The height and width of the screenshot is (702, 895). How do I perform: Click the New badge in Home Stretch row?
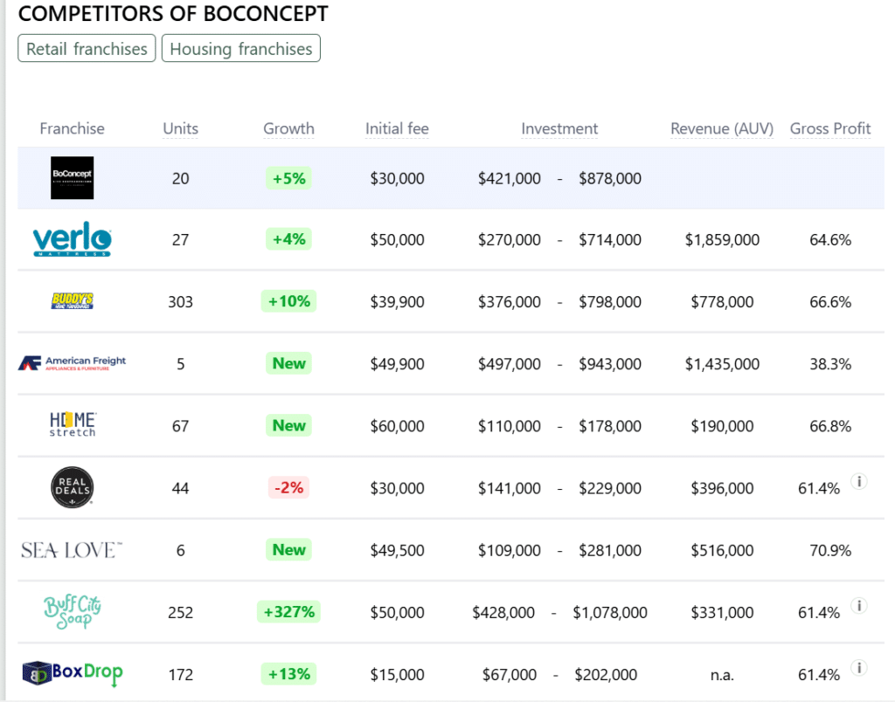[288, 425]
